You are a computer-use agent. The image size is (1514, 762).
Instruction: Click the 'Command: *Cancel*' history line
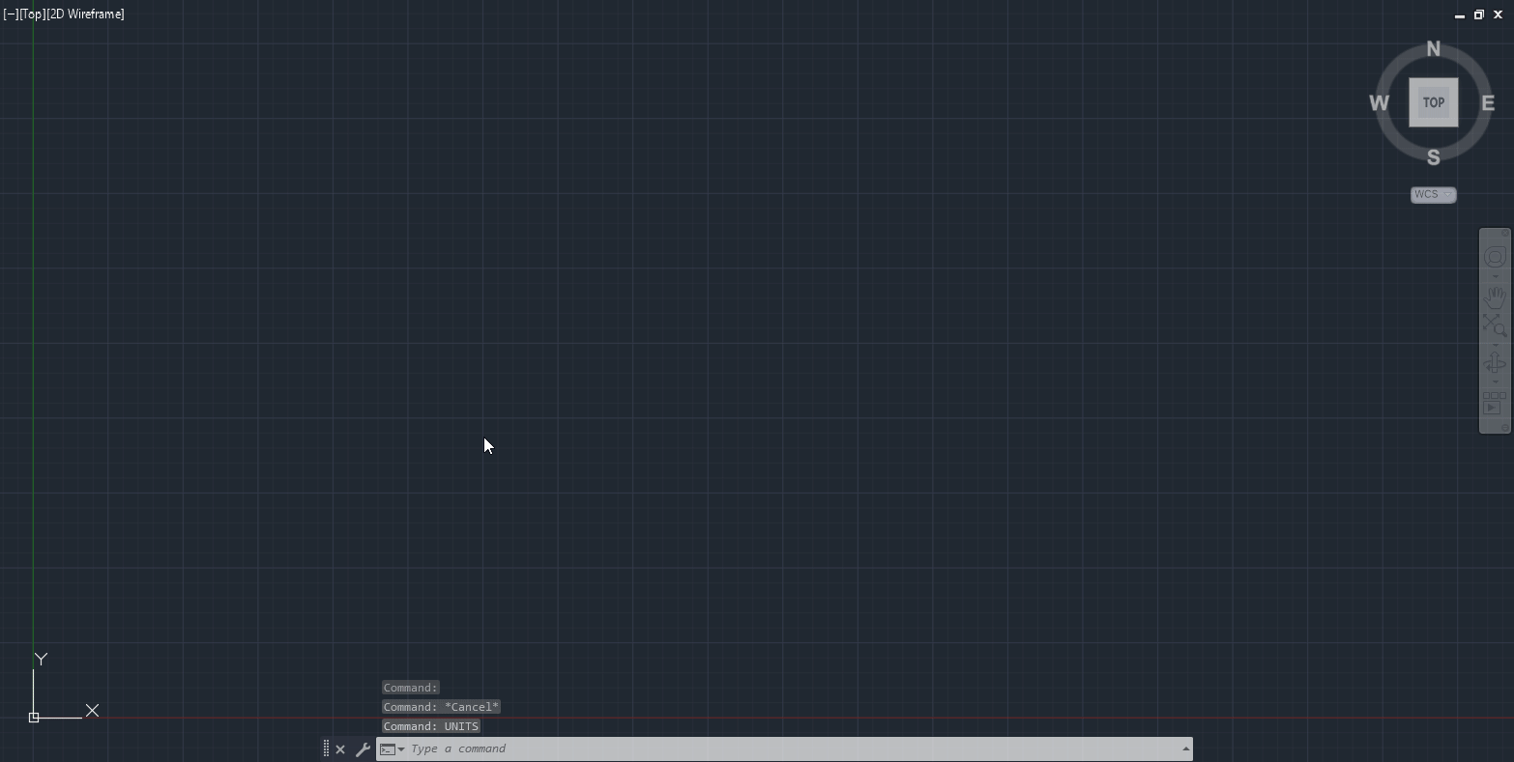click(441, 707)
